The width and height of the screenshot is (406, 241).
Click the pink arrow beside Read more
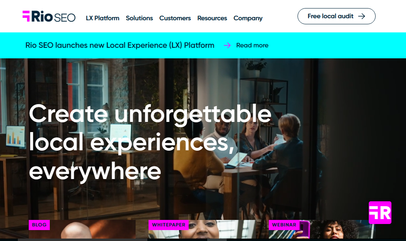[x=227, y=45]
